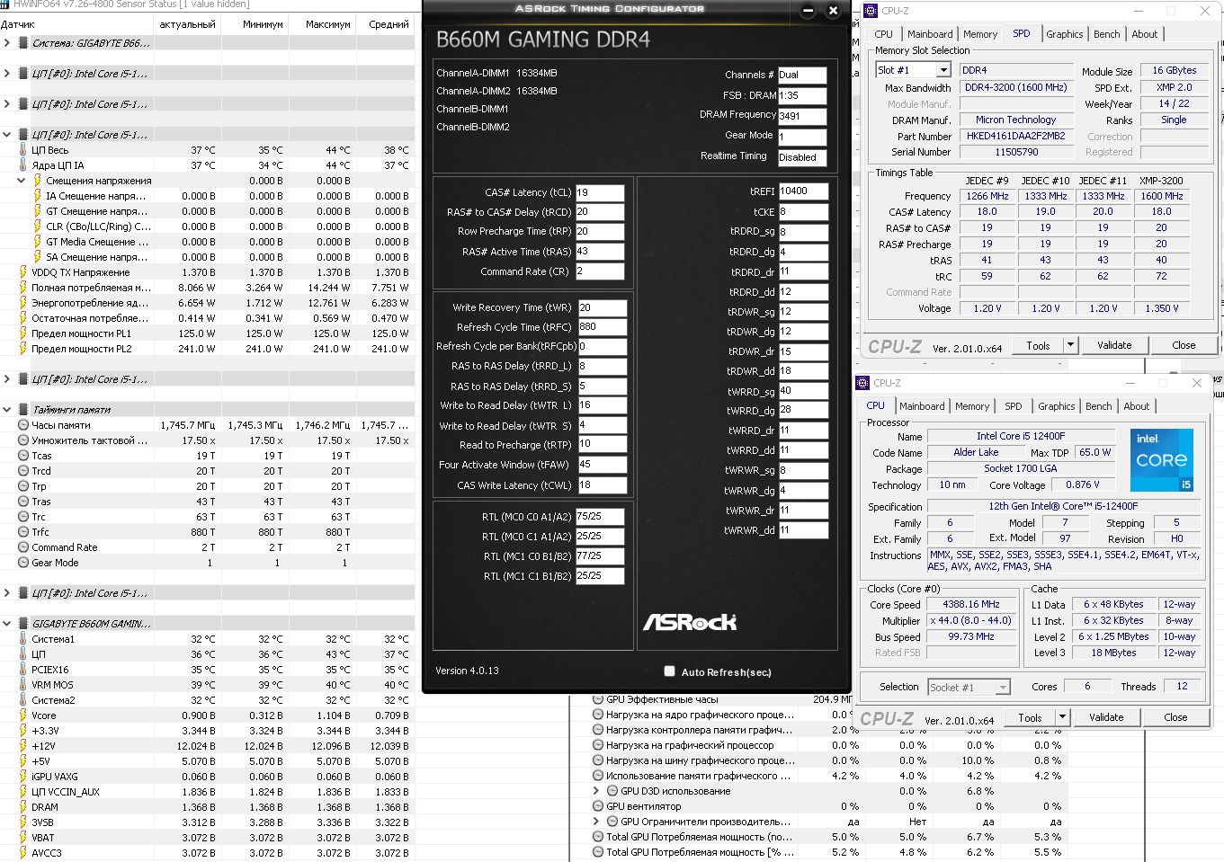The height and width of the screenshot is (862, 1224).
Task: Collapse the Тайминги памяти section
Action: click(x=7, y=410)
